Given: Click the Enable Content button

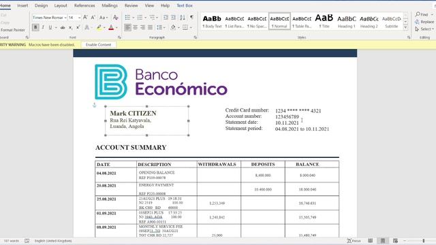Looking at the screenshot, I should [x=98, y=44].
